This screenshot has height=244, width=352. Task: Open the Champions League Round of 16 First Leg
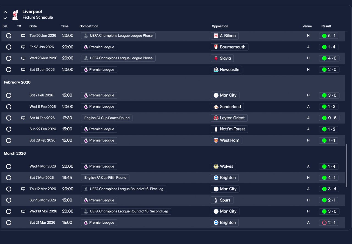point(124,189)
